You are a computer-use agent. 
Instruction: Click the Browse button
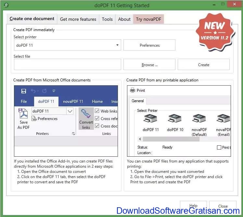[x=149, y=65]
